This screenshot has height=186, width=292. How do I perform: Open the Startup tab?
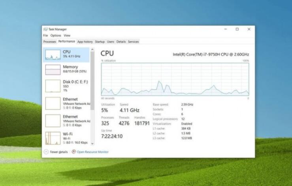(x=100, y=42)
